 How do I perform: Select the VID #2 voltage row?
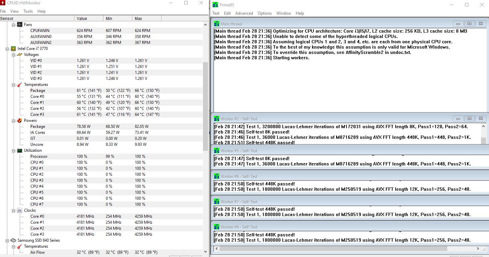(101, 73)
